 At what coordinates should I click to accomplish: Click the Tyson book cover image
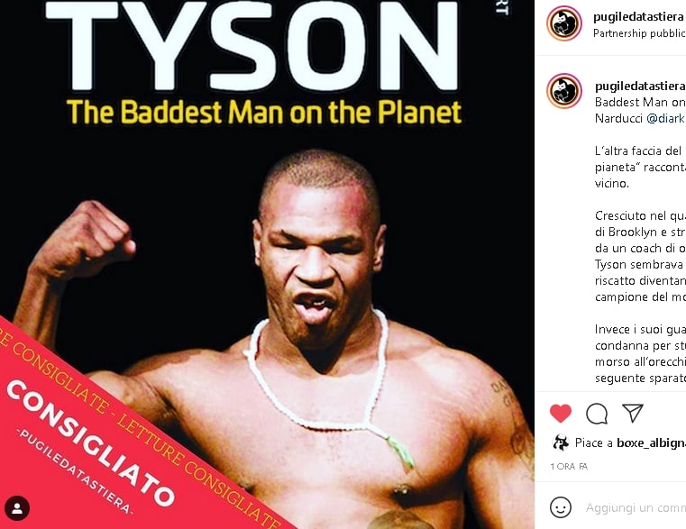(267, 264)
